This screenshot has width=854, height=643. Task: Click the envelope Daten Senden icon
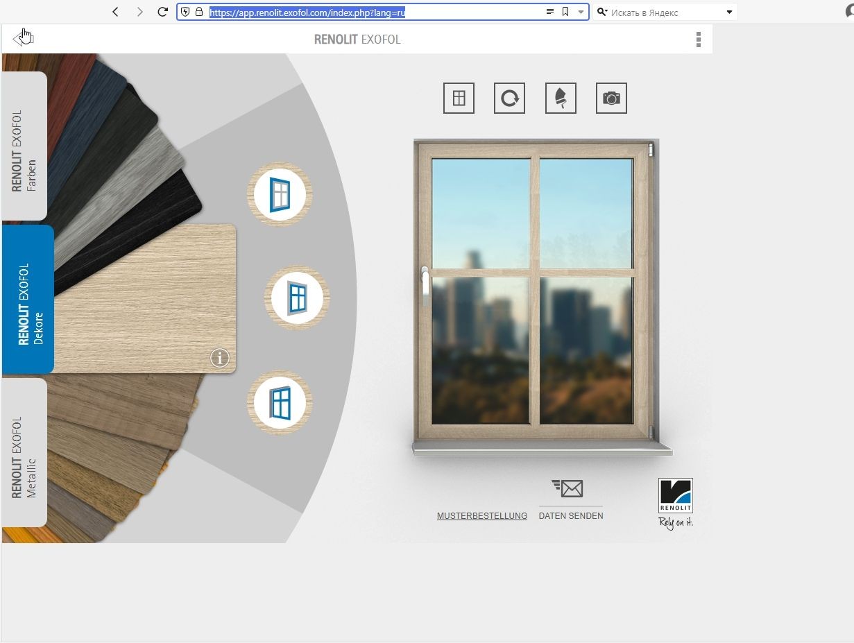570,489
